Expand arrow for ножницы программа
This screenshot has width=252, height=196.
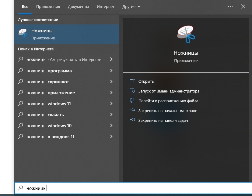pyautogui.click(x=111, y=71)
